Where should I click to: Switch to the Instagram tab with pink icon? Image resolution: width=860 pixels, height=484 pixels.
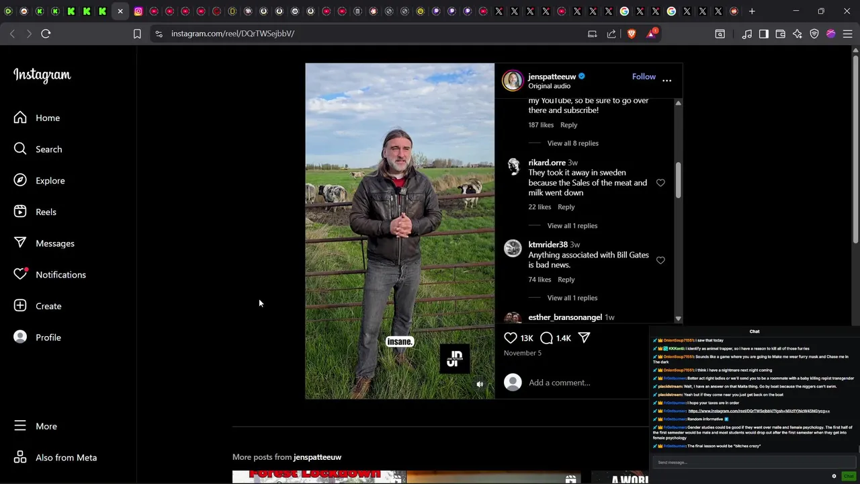[x=138, y=11]
